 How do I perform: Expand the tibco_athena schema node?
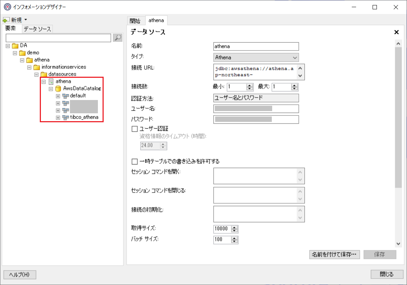58,118
